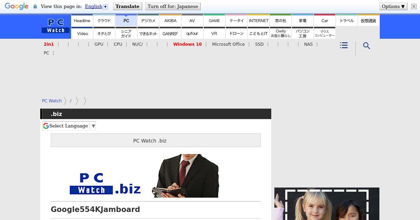Click the PC link below 2in1
Screen dimensions: 420x220
point(46,53)
